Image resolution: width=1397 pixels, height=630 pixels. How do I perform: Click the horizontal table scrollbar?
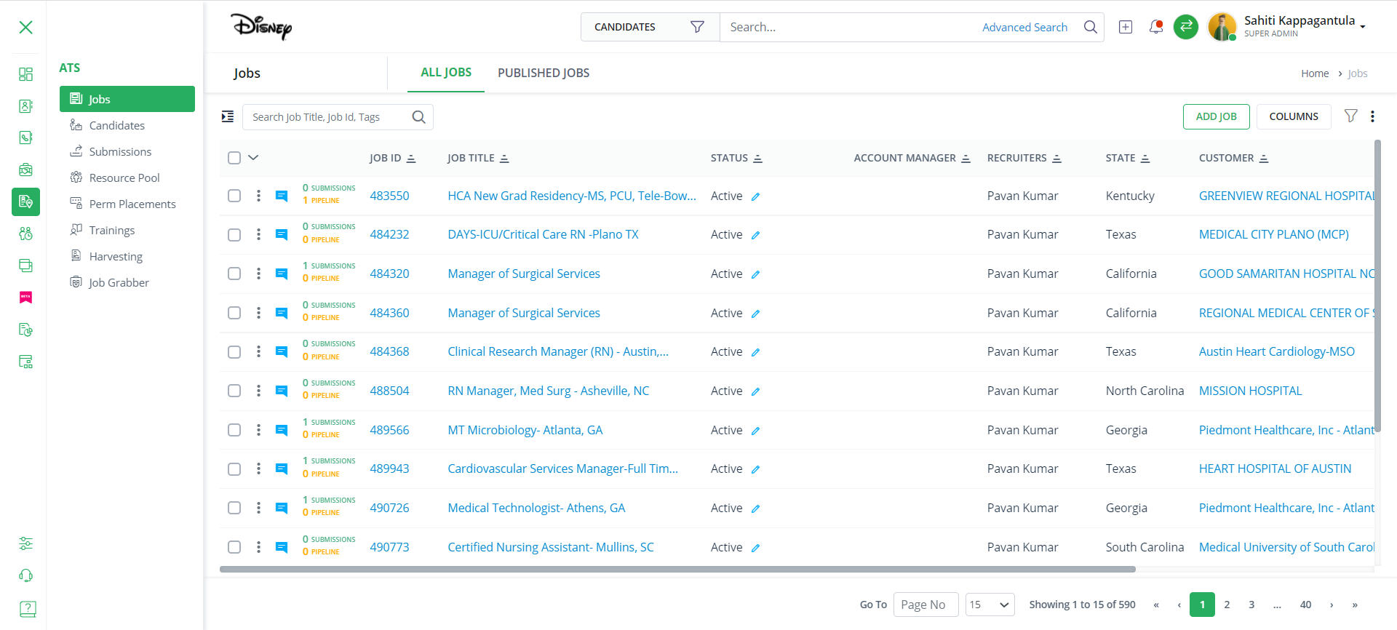click(x=677, y=570)
